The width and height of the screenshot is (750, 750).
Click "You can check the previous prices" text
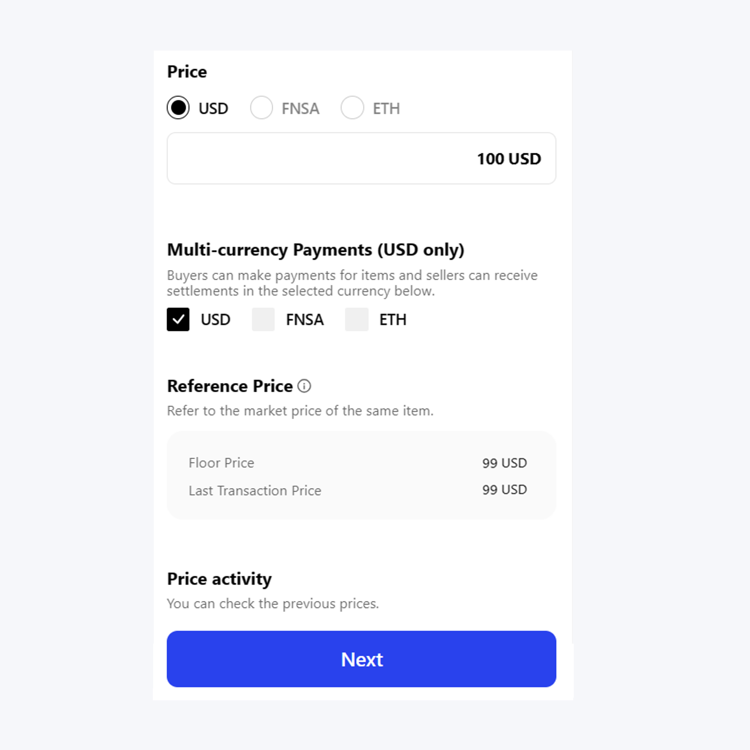click(272, 604)
